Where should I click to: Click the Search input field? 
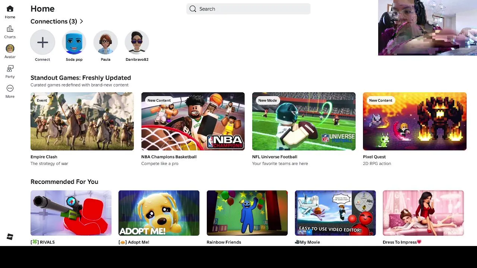(248, 9)
